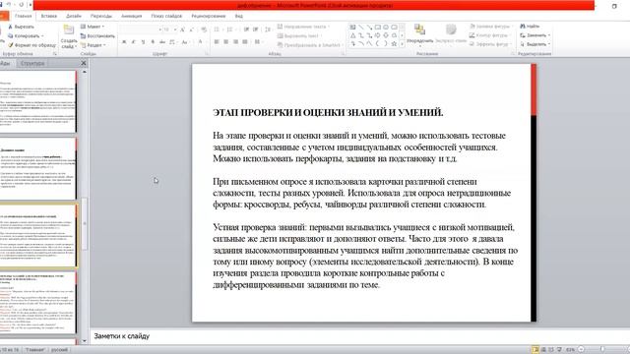Screen dimensions: 630x354
Task: Toggle strikethrough formatting
Action: 162,41
